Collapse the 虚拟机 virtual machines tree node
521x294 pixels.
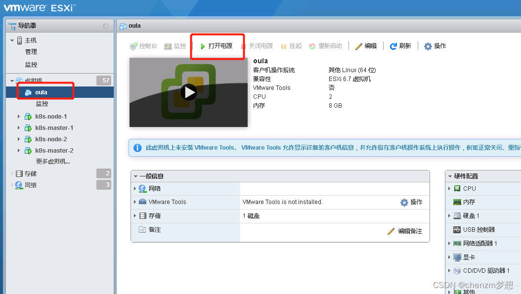[x=12, y=81]
